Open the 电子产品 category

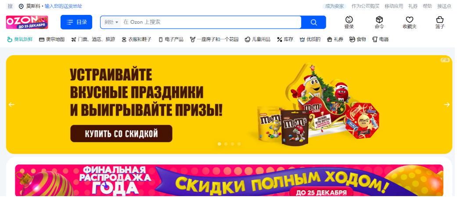[171, 39]
